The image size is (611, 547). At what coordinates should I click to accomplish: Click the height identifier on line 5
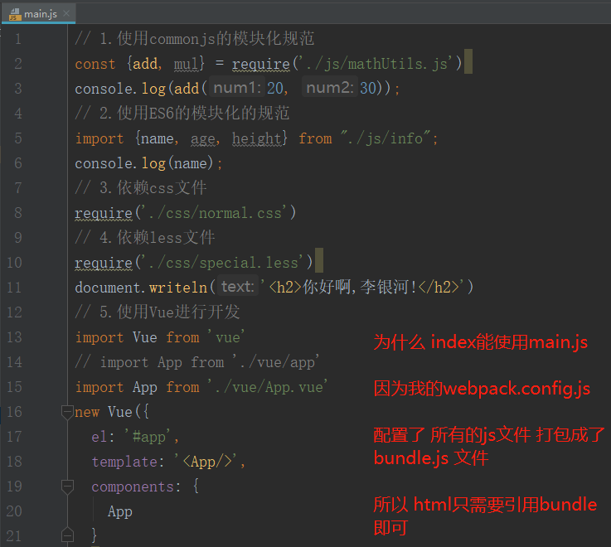click(256, 138)
